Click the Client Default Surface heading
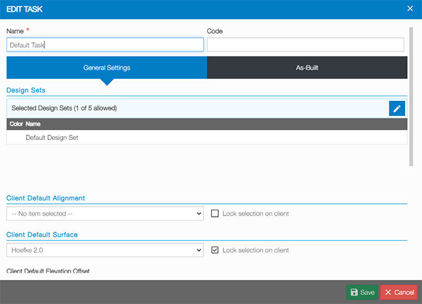This screenshot has height=304, width=422. point(42,234)
